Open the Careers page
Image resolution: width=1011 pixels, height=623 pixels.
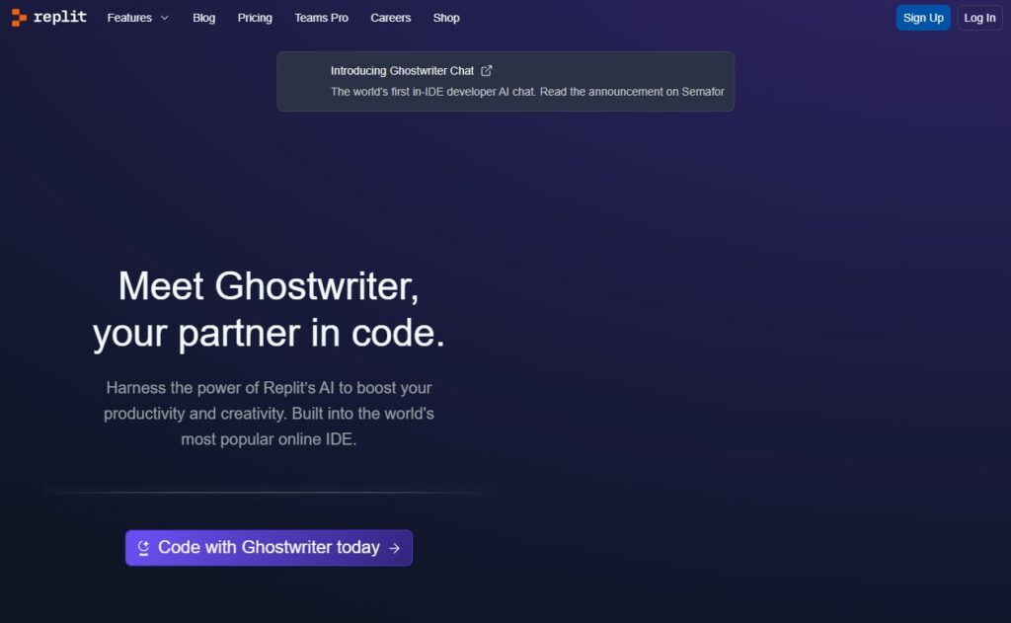(x=390, y=18)
